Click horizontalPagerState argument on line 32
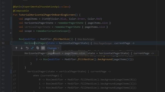Screen dimensions: 165x92 pyautogui.click(x=73, y=43)
